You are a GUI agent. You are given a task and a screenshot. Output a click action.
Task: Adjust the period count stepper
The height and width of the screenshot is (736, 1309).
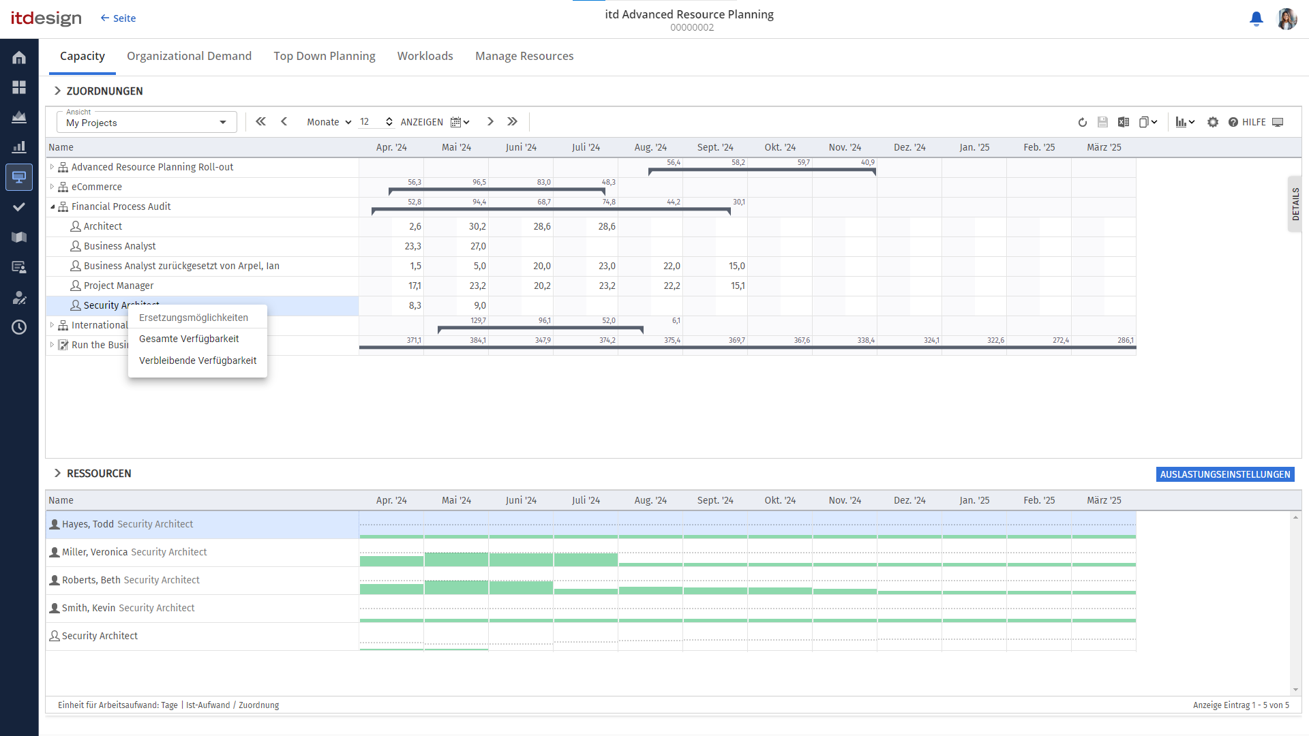pyautogui.click(x=389, y=122)
